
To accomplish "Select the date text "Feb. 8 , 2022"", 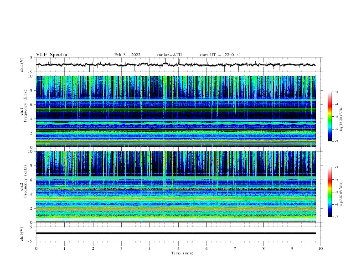I will [127, 55].
